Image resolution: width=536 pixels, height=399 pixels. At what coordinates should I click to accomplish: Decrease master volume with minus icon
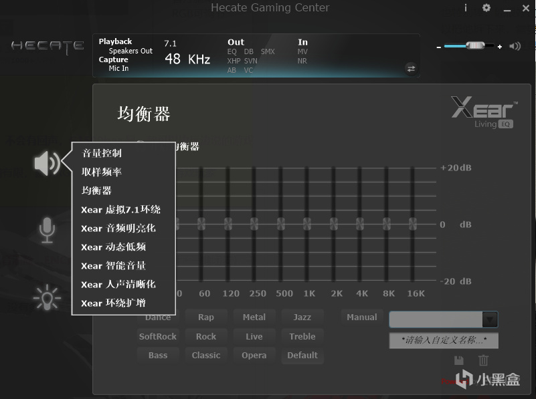tap(438, 47)
